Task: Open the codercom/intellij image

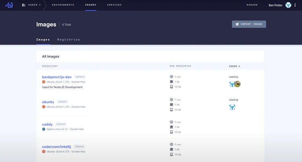Action: [x=56, y=147]
